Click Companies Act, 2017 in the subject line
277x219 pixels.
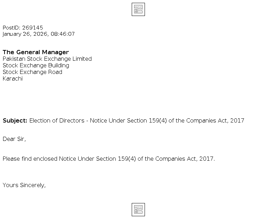pyautogui.click(x=215, y=120)
